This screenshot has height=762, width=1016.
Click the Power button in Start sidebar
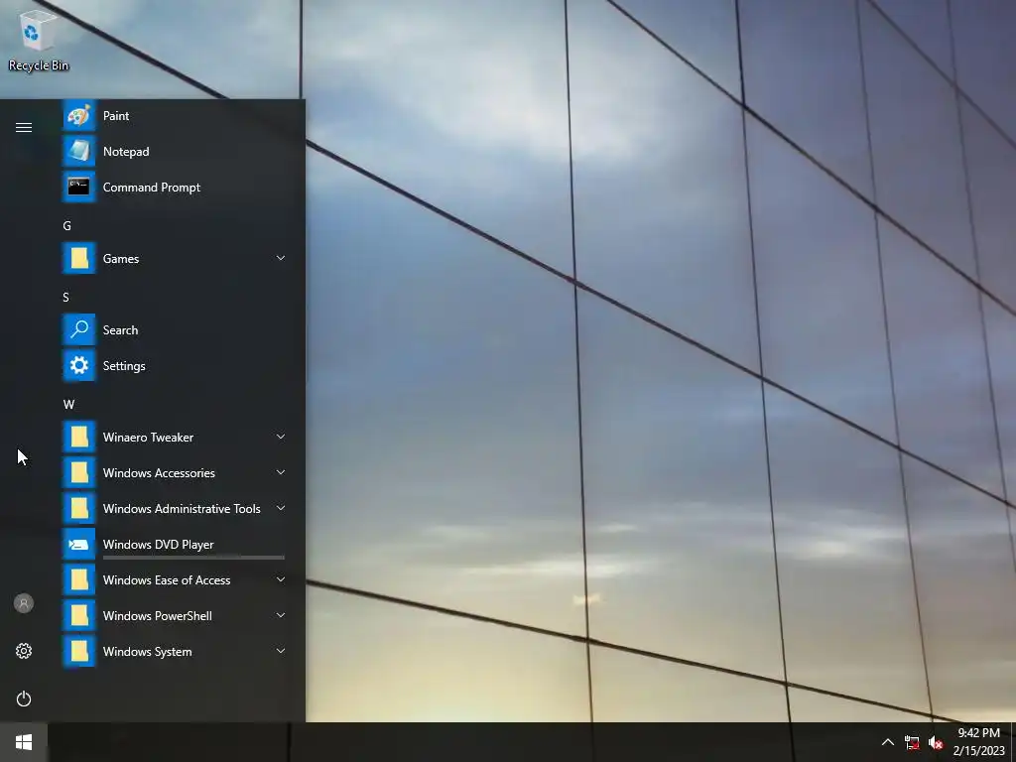tap(24, 698)
